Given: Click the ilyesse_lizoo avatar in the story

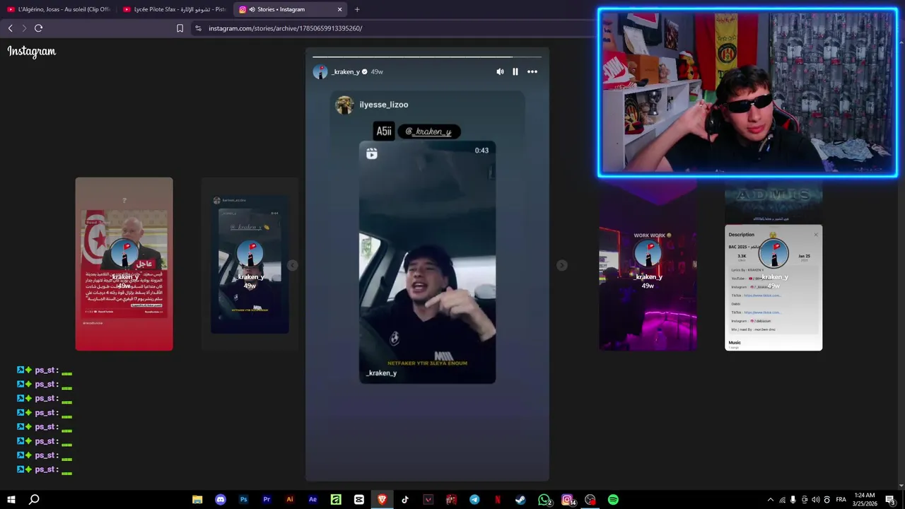Looking at the screenshot, I should (x=344, y=105).
